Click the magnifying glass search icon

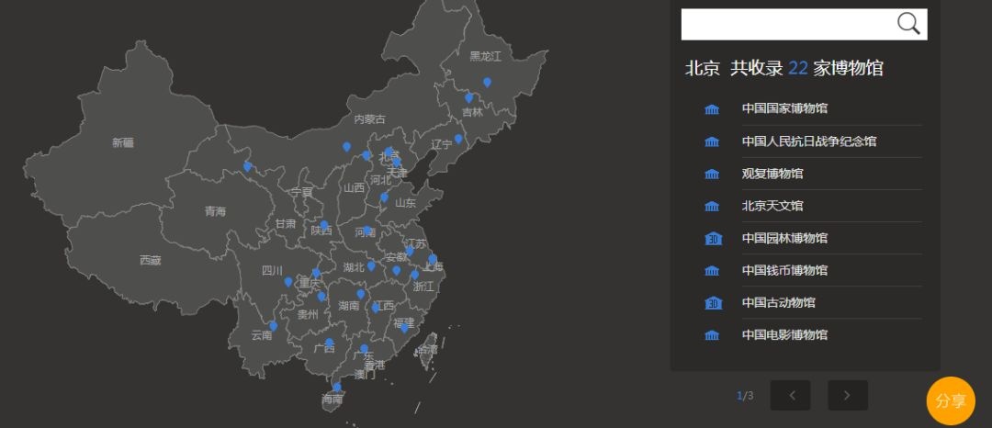908,23
